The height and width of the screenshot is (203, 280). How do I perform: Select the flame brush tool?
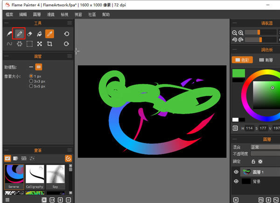tap(9, 34)
